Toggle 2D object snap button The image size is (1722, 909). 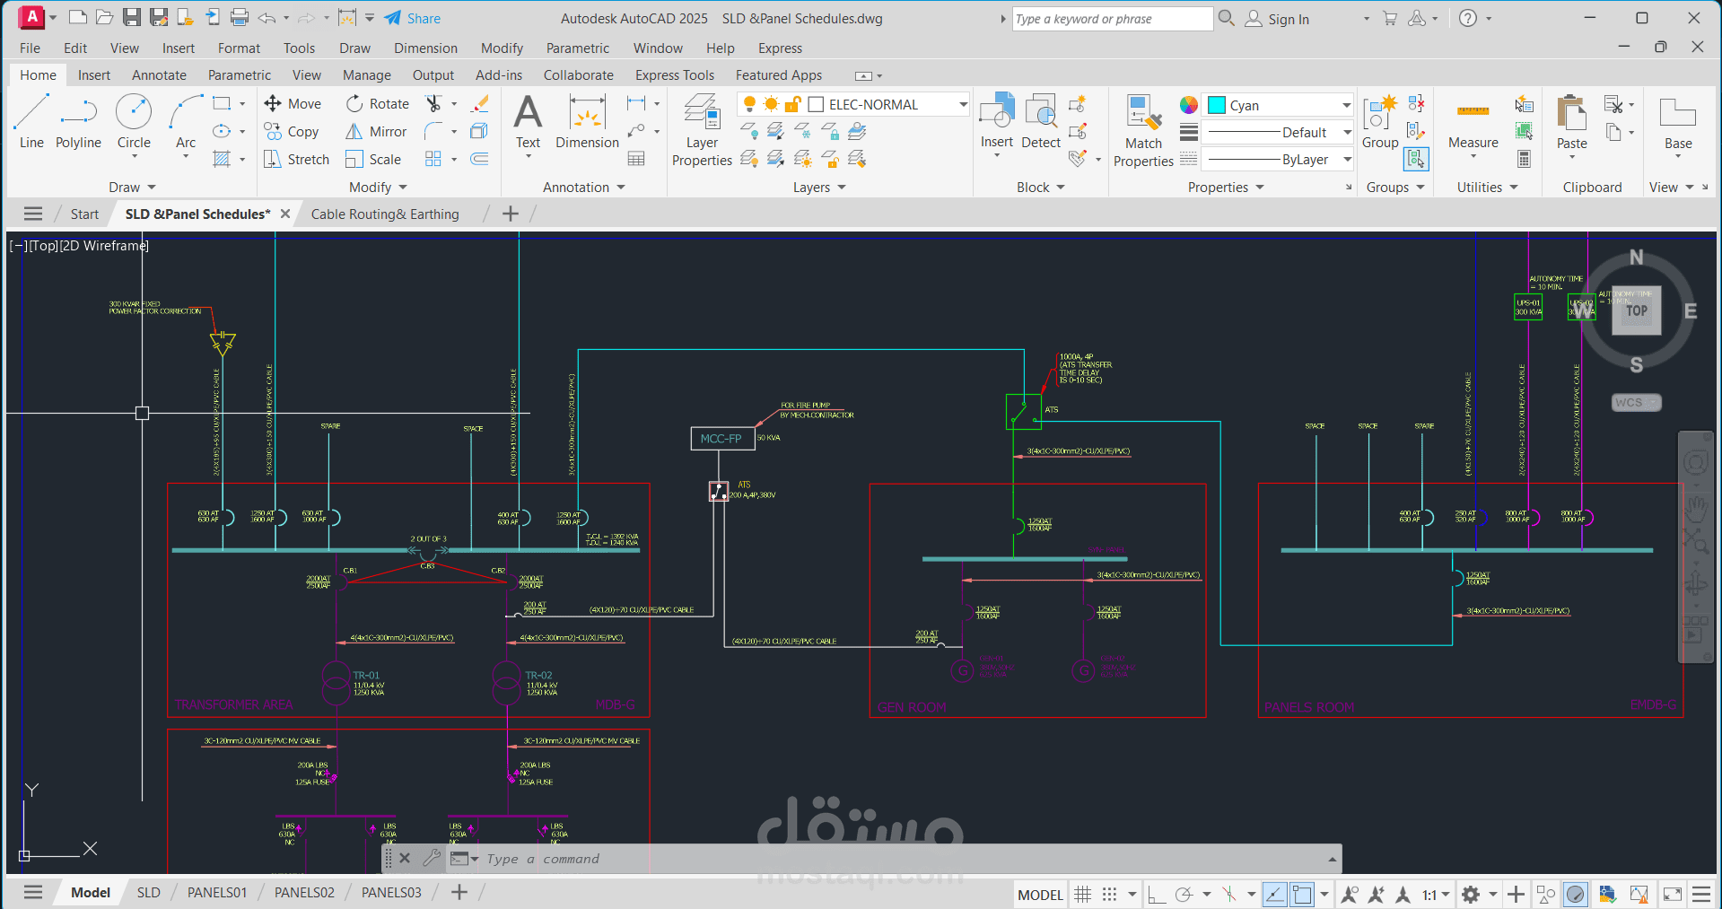pos(1301,894)
